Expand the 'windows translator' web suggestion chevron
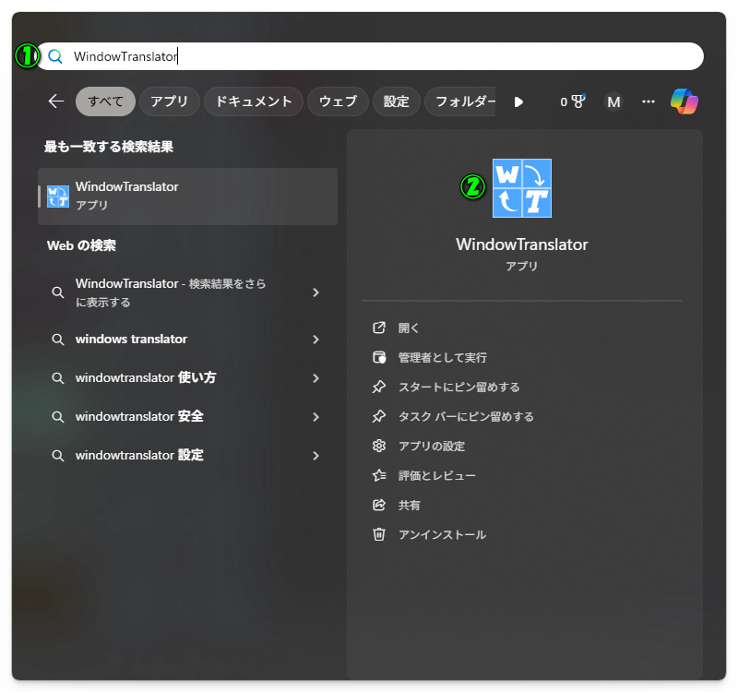Viewport: 738px width, 692px height. [315, 340]
